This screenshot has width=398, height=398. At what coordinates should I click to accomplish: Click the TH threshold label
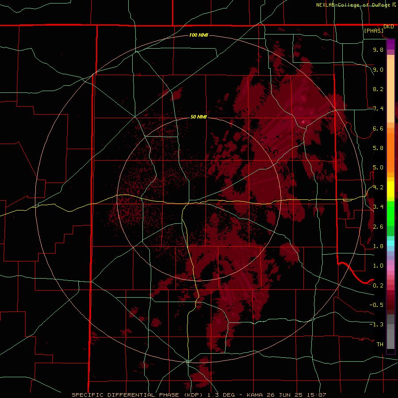coord(380,344)
